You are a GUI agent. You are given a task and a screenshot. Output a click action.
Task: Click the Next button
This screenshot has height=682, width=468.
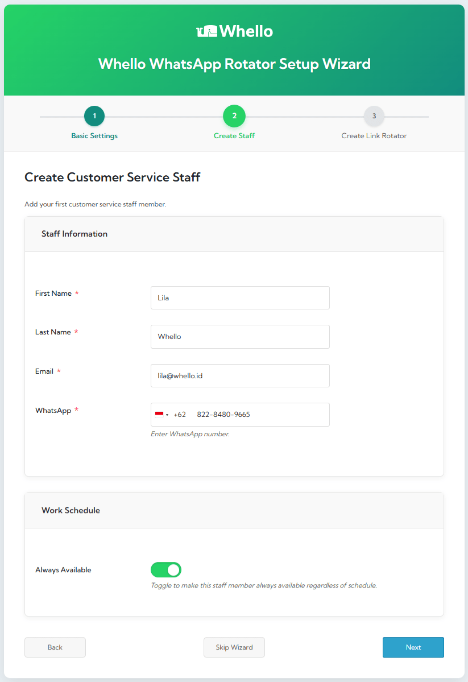point(413,647)
